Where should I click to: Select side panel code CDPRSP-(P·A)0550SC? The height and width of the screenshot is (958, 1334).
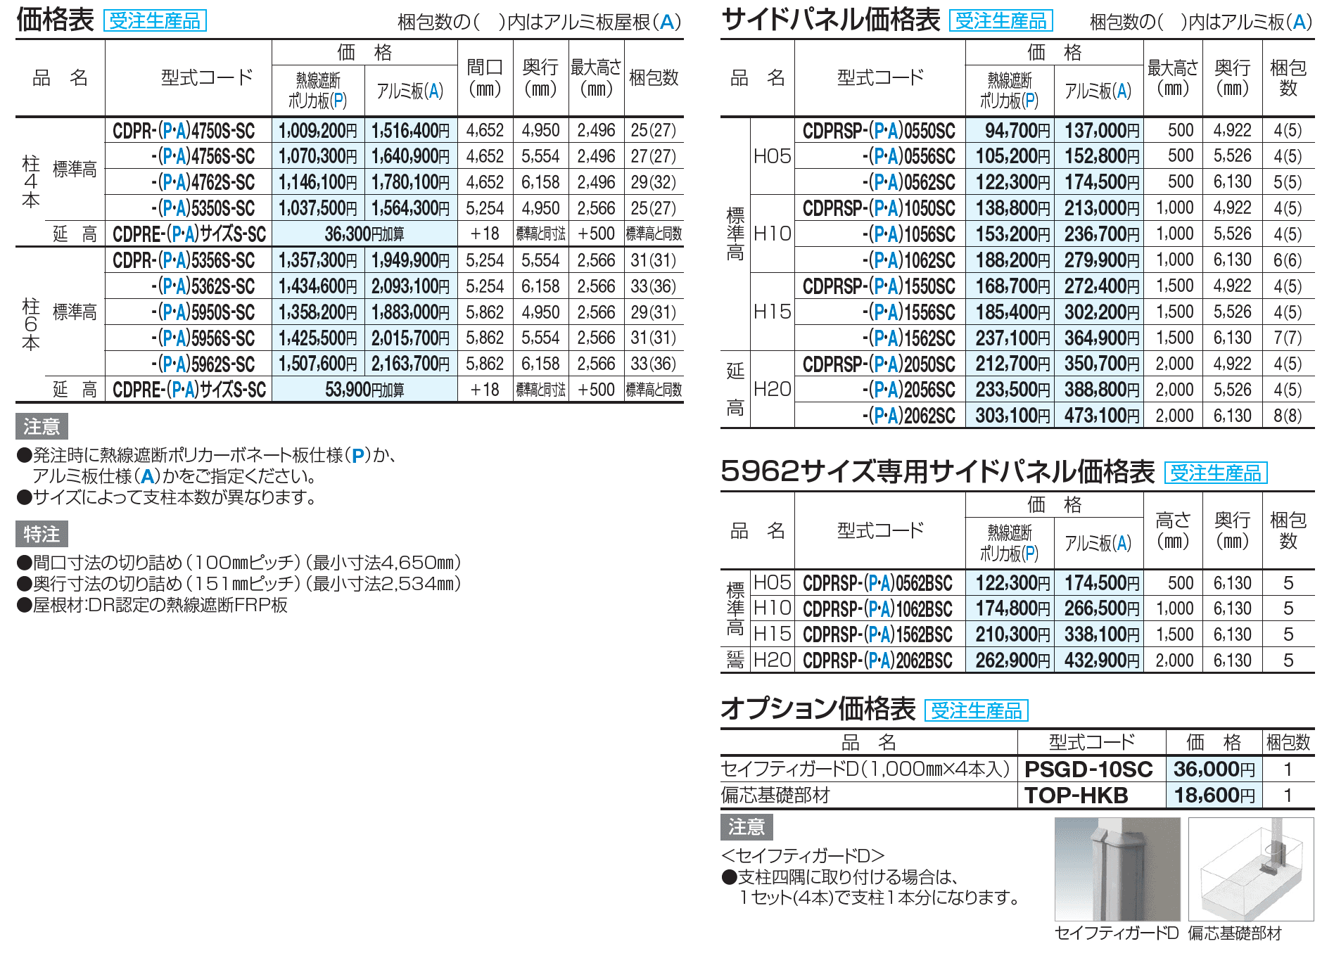coord(879,131)
